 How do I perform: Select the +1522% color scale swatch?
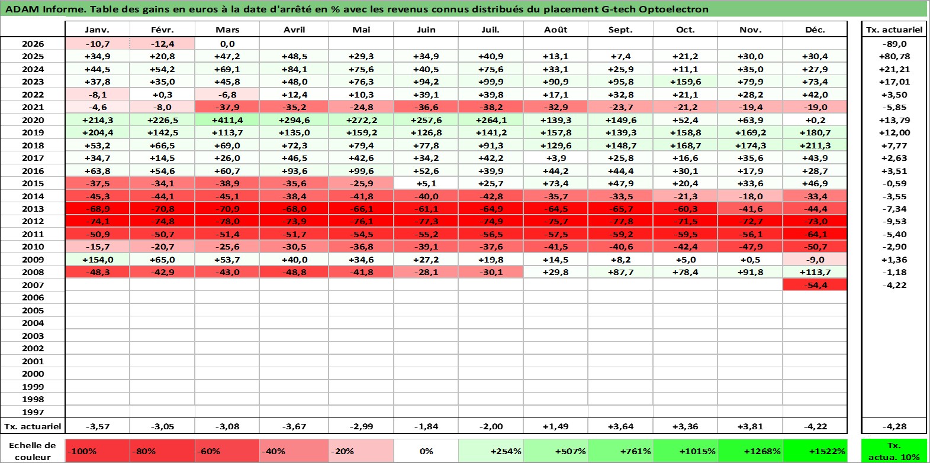click(x=815, y=451)
